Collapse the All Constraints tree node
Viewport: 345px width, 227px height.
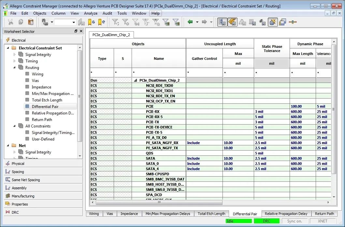tap(15, 126)
